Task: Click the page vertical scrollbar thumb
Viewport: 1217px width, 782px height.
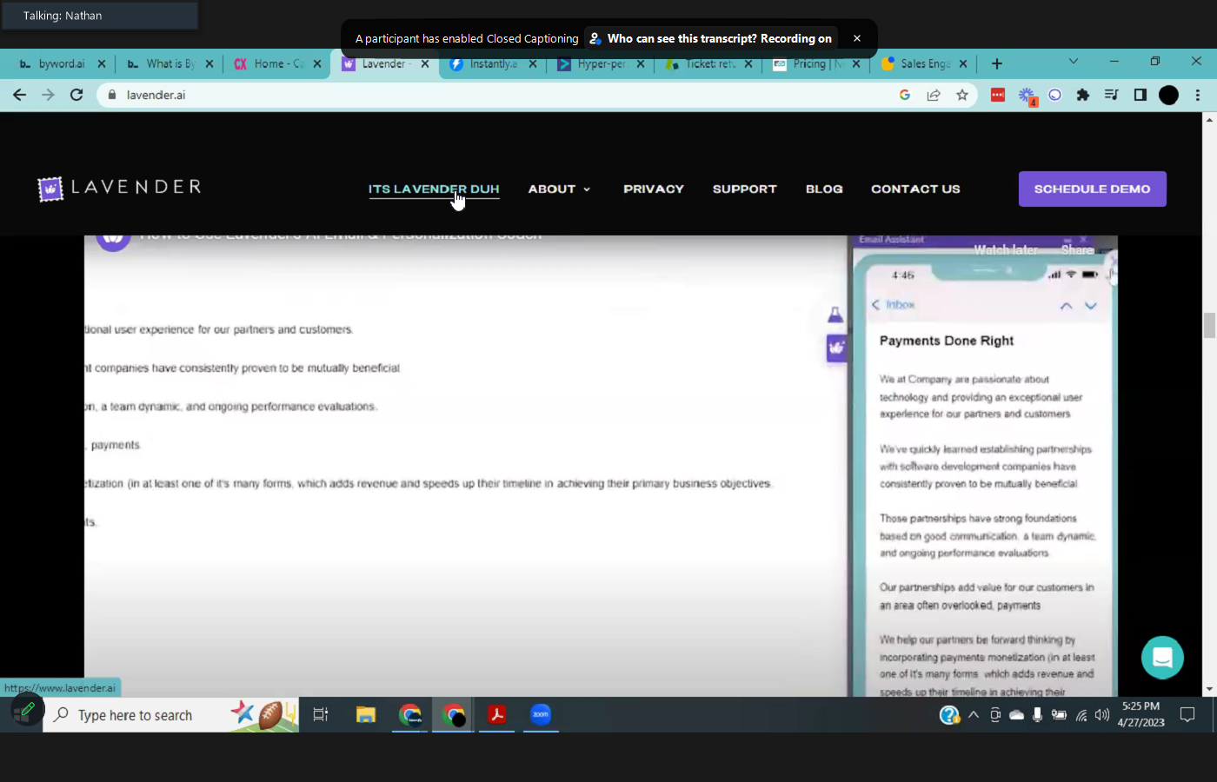Action: pos(1209,325)
